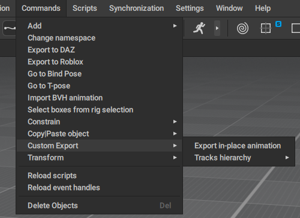Open the dropdown arrow next to running figure
The image size is (300, 218).
pyautogui.click(x=217, y=28)
